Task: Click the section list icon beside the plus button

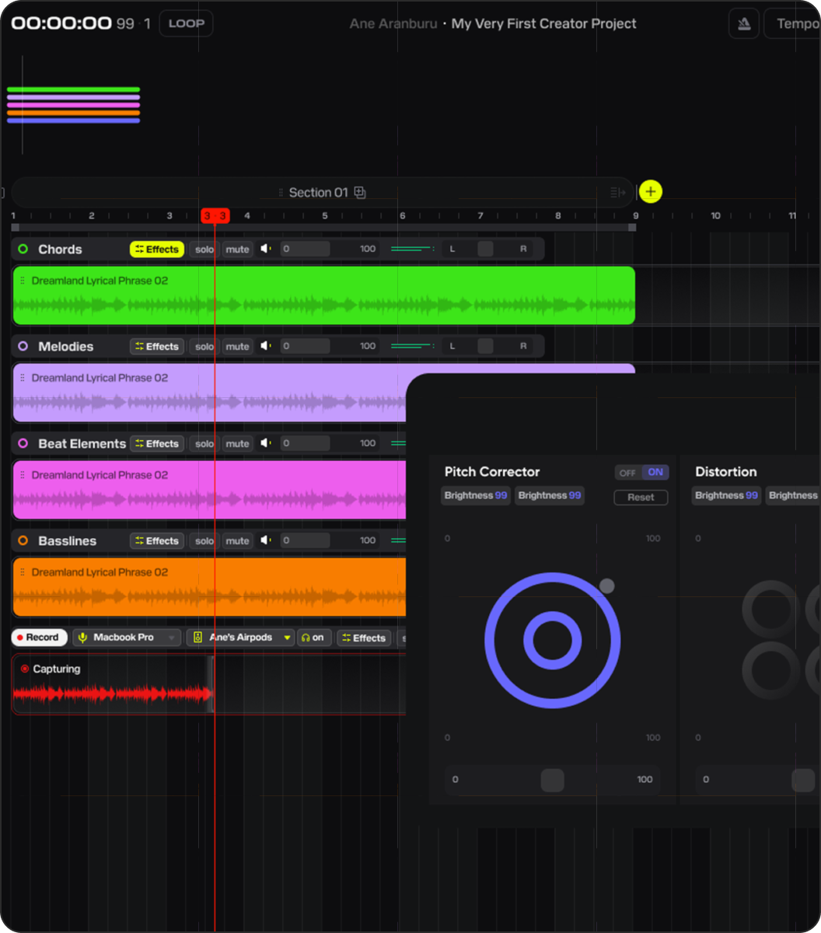Action: (617, 191)
